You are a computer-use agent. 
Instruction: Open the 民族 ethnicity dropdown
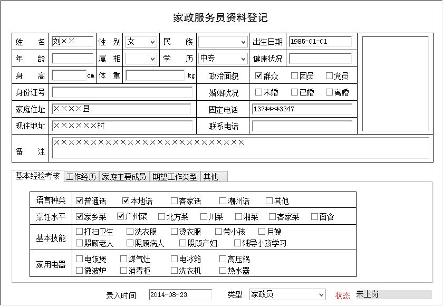click(x=223, y=42)
